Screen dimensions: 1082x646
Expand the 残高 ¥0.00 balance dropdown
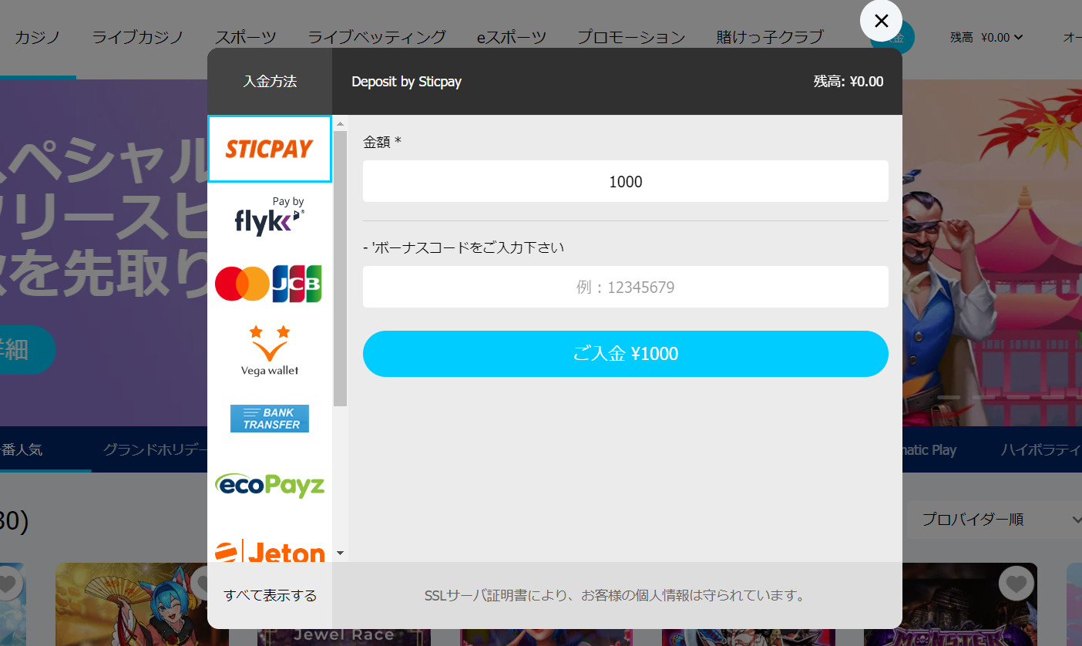pyautogui.click(x=986, y=36)
